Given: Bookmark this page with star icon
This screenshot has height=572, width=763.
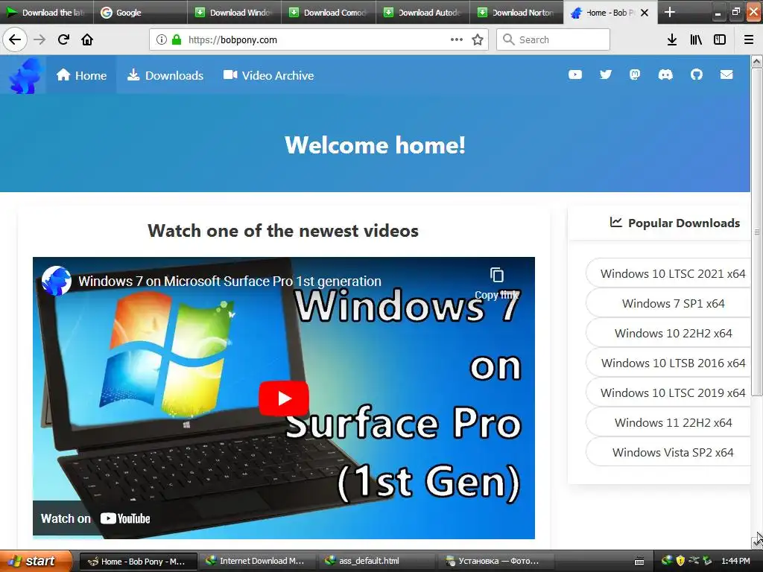Looking at the screenshot, I should point(478,39).
